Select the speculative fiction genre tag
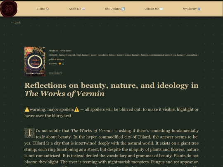The width and height of the screenshot is (223, 167). click(106, 55)
